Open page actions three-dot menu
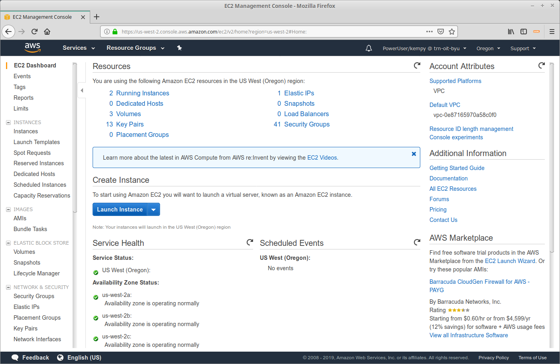 (429, 32)
